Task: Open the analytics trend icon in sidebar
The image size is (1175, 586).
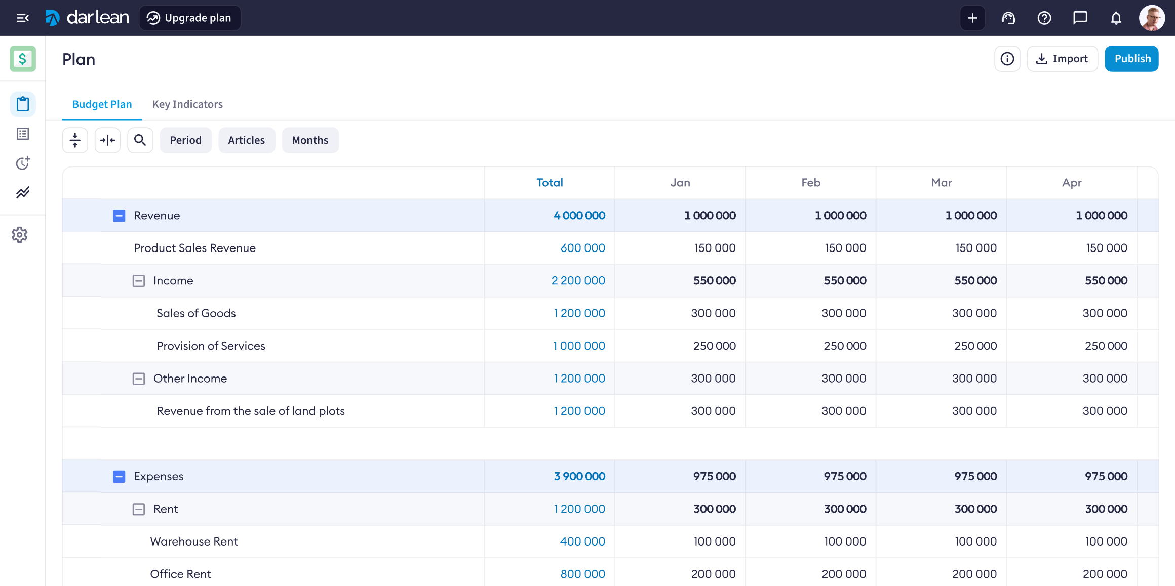Action: tap(23, 193)
